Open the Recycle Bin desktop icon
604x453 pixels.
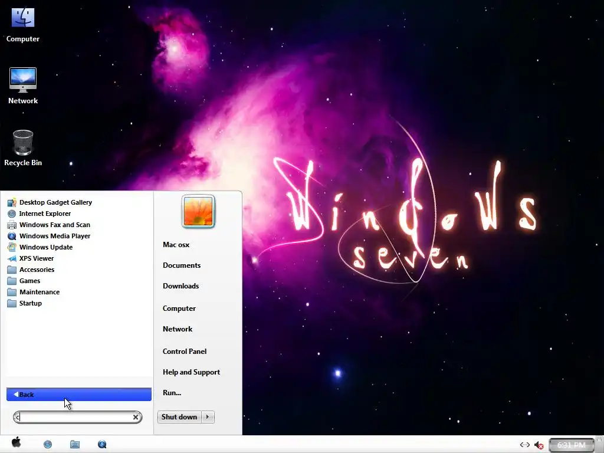pyautogui.click(x=23, y=148)
